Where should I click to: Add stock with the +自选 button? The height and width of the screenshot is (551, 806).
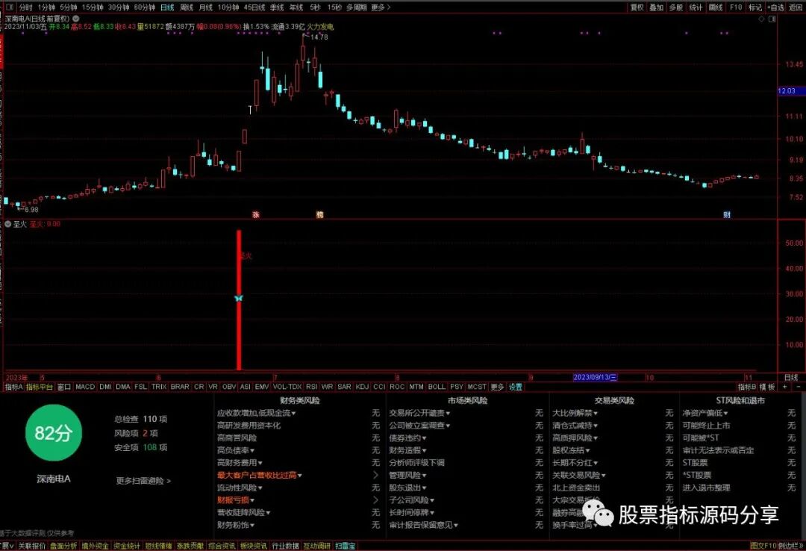(x=775, y=7)
